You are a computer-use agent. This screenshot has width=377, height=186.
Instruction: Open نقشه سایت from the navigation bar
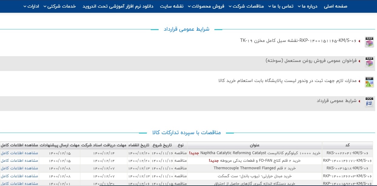pyautogui.click(x=172, y=6)
